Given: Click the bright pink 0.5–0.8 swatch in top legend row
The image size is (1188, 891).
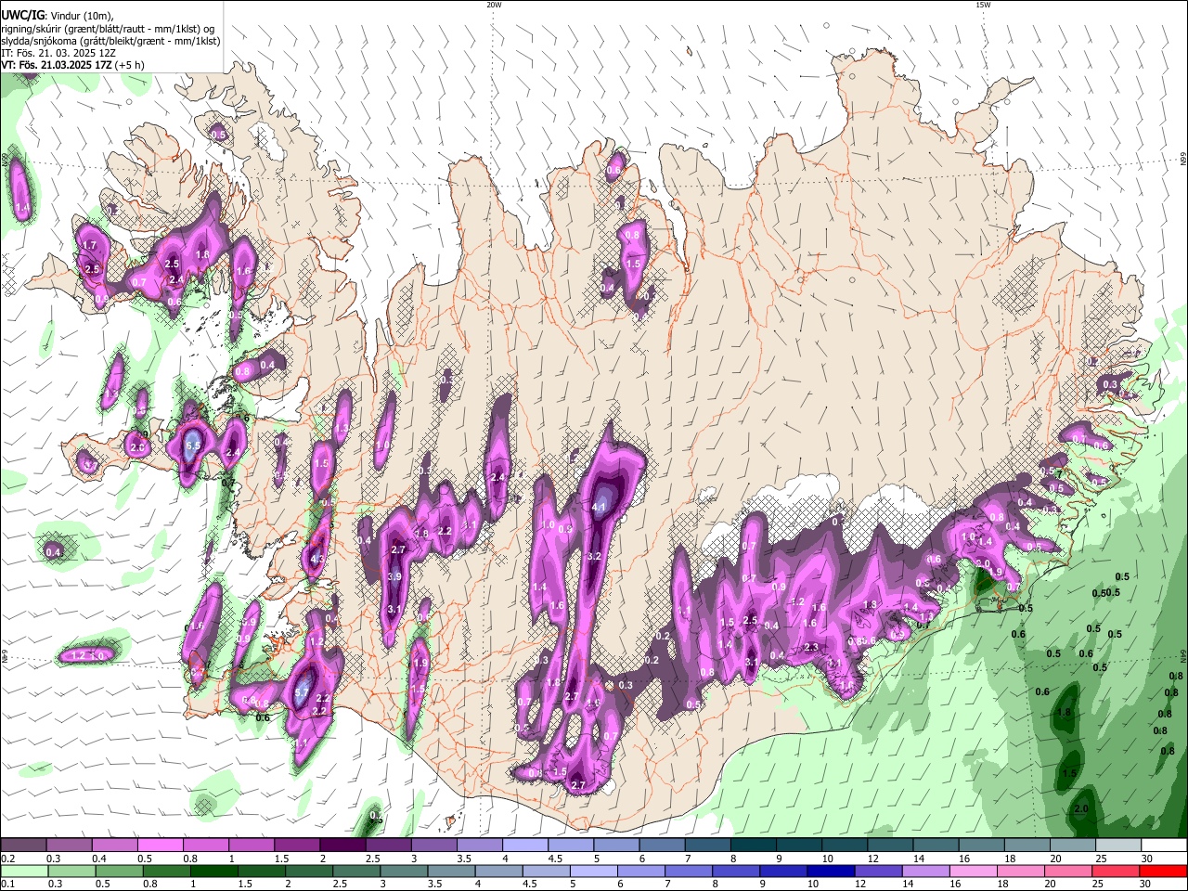Looking at the screenshot, I should tap(160, 846).
